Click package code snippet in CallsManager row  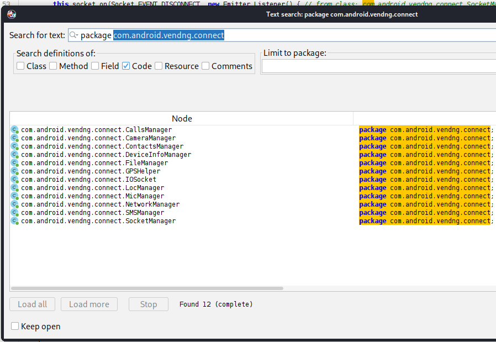click(426, 130)
